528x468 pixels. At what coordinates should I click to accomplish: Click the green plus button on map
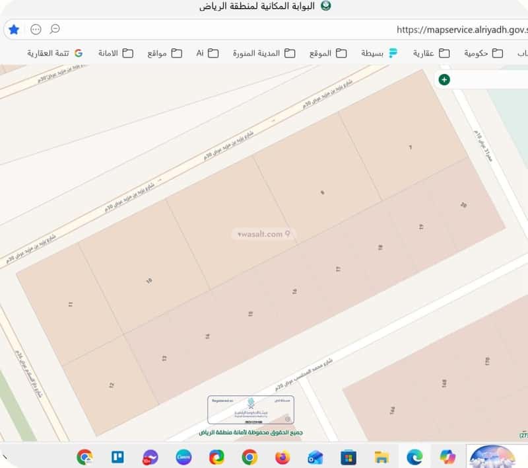[444, 79]
